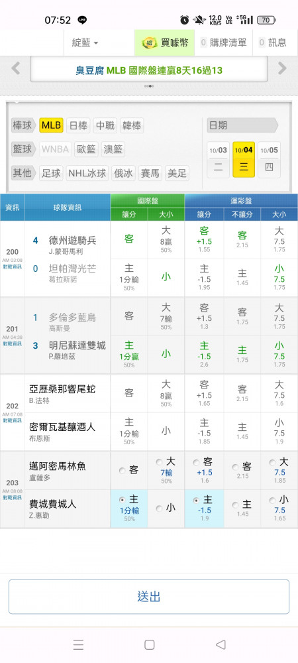Click the 國際盤 column header
Screen dimensions: 298x663
point(147,200)
